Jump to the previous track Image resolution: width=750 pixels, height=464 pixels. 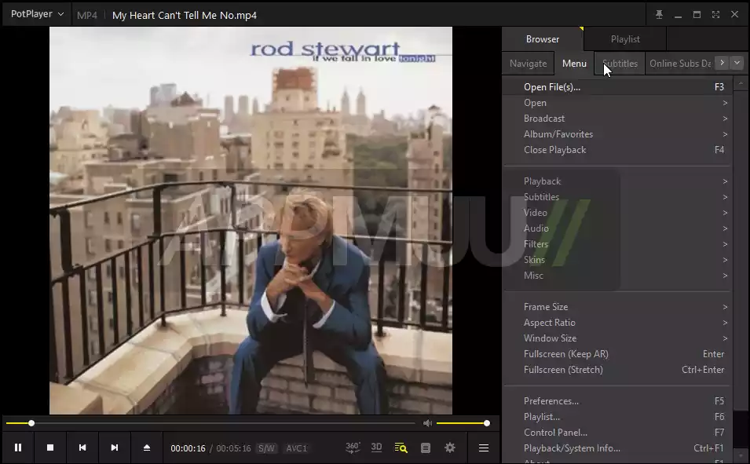click(x=82, y=448)
